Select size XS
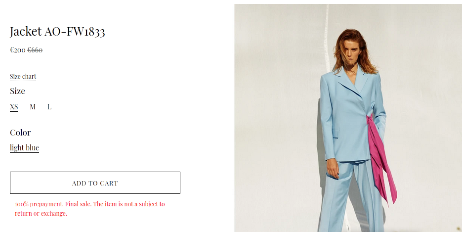Image resolution: width=462 pixels, height=232 pixels. (14, 107)
